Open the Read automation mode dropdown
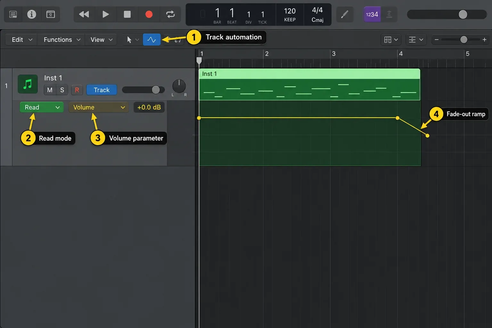The width and height of the screenshot is (492, 328). pyautogui.click(x=42, y=107)
